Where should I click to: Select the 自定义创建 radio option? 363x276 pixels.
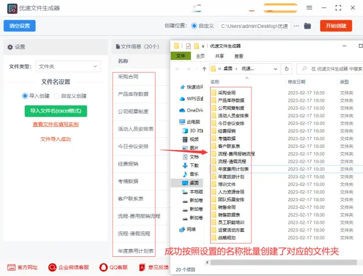click(57, 96)
